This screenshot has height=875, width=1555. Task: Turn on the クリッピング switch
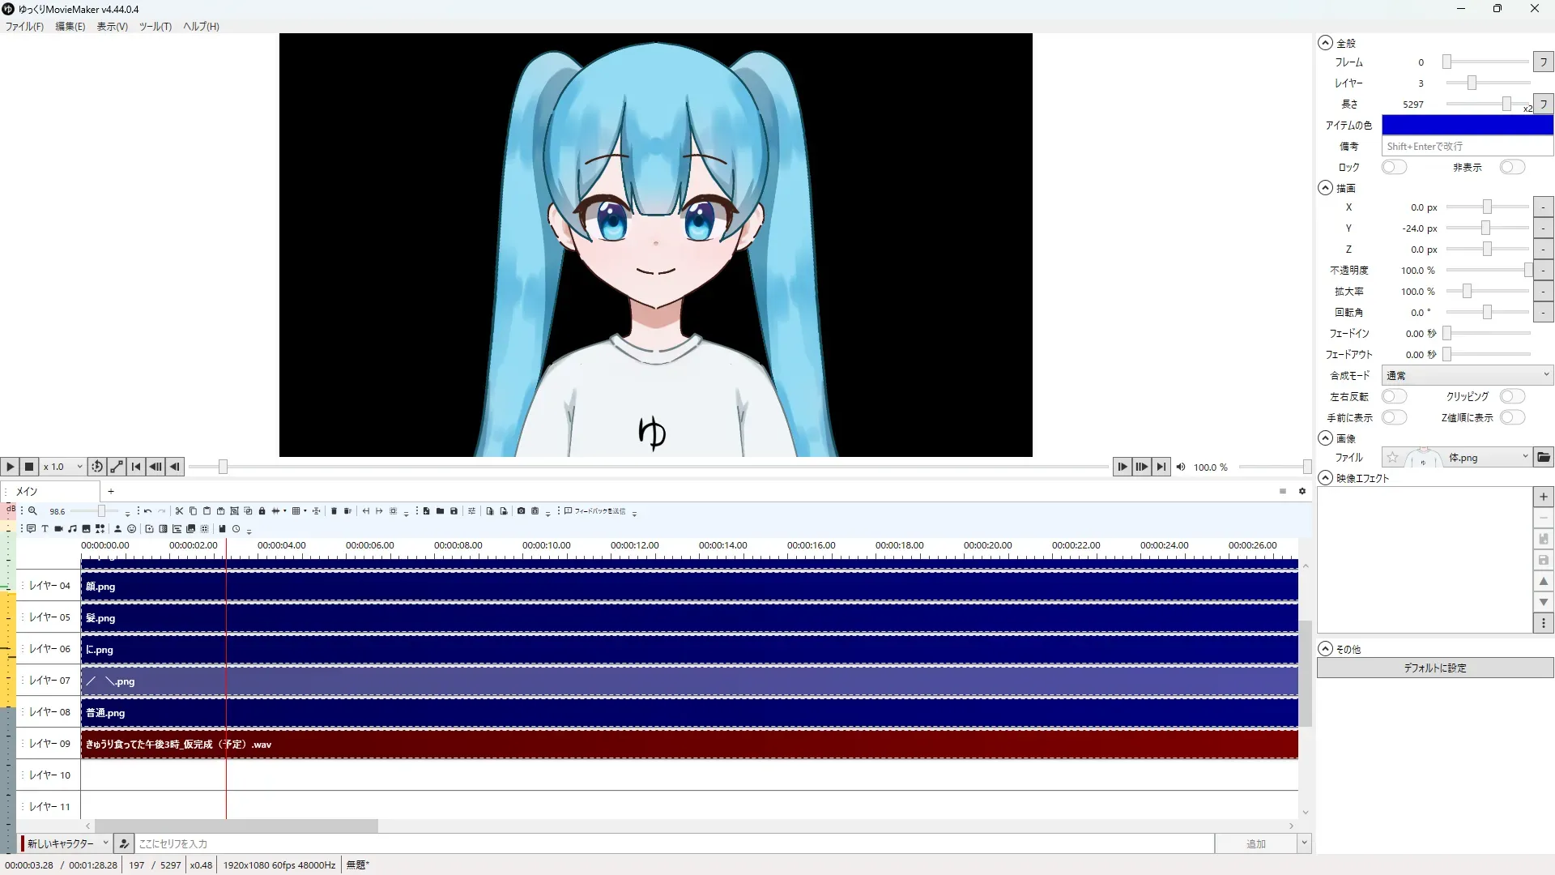[1511, 397]
